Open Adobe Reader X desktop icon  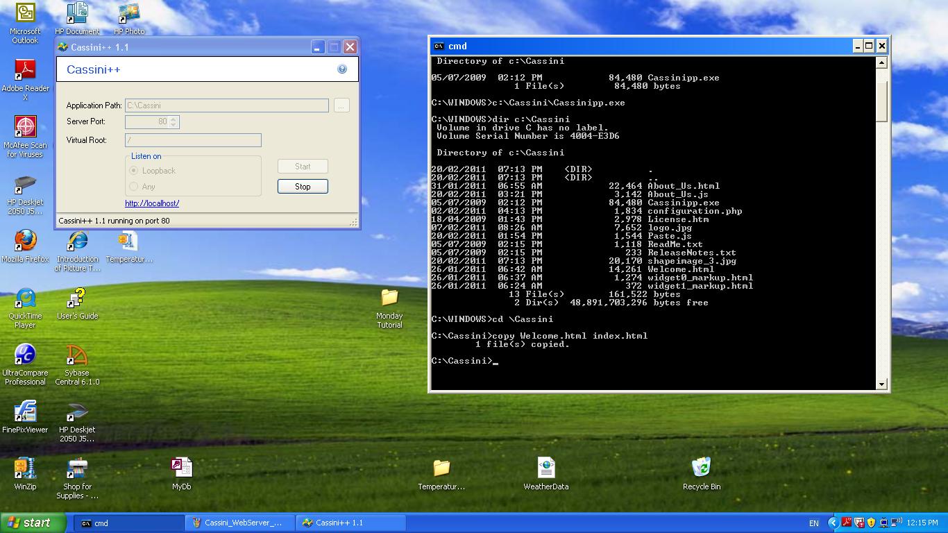click(26, 71)
